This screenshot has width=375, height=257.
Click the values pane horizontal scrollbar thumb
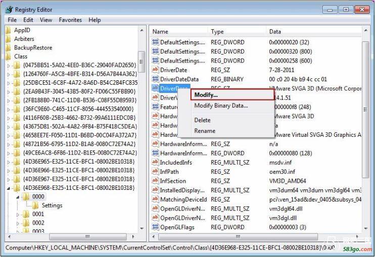238,236
